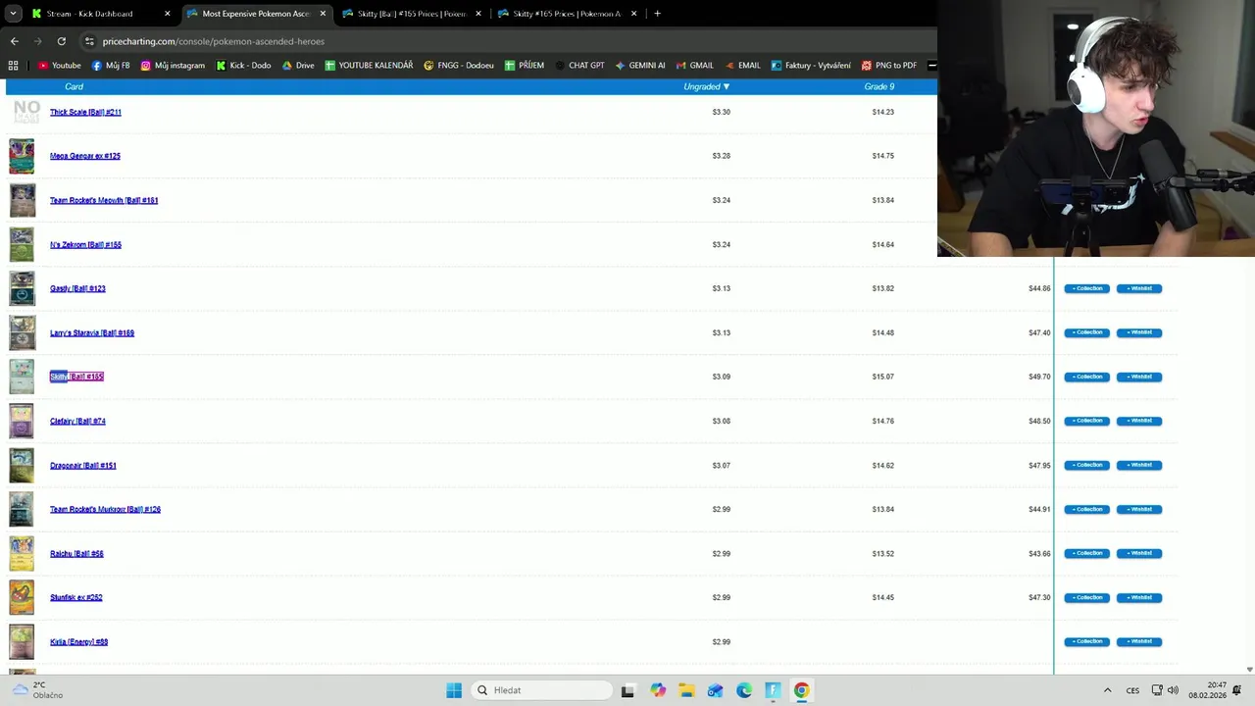Open the volume control in system tray
The height and width of the screenshot is (706, 1255).
click(1173, 690)
